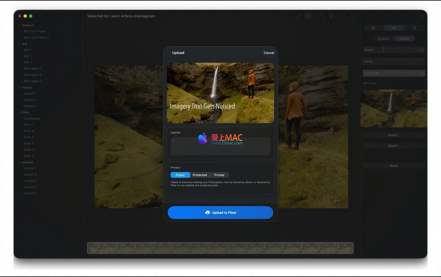Collapse the Instant presets group
The width and height of the screenshot is (441, 277).
point(20,162)
